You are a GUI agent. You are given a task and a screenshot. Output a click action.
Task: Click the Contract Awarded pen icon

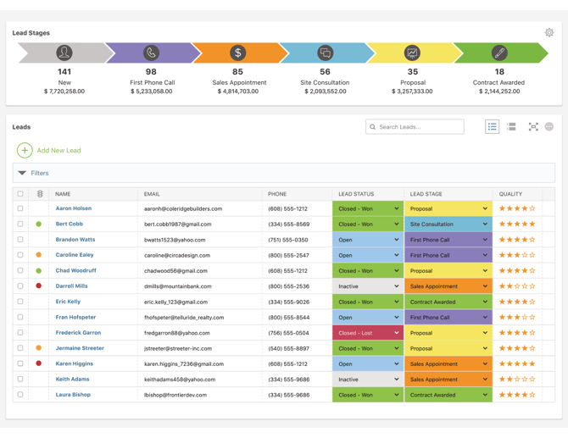tap(499, 53)
